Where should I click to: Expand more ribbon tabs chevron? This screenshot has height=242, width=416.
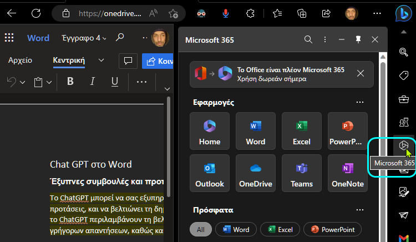101,60
